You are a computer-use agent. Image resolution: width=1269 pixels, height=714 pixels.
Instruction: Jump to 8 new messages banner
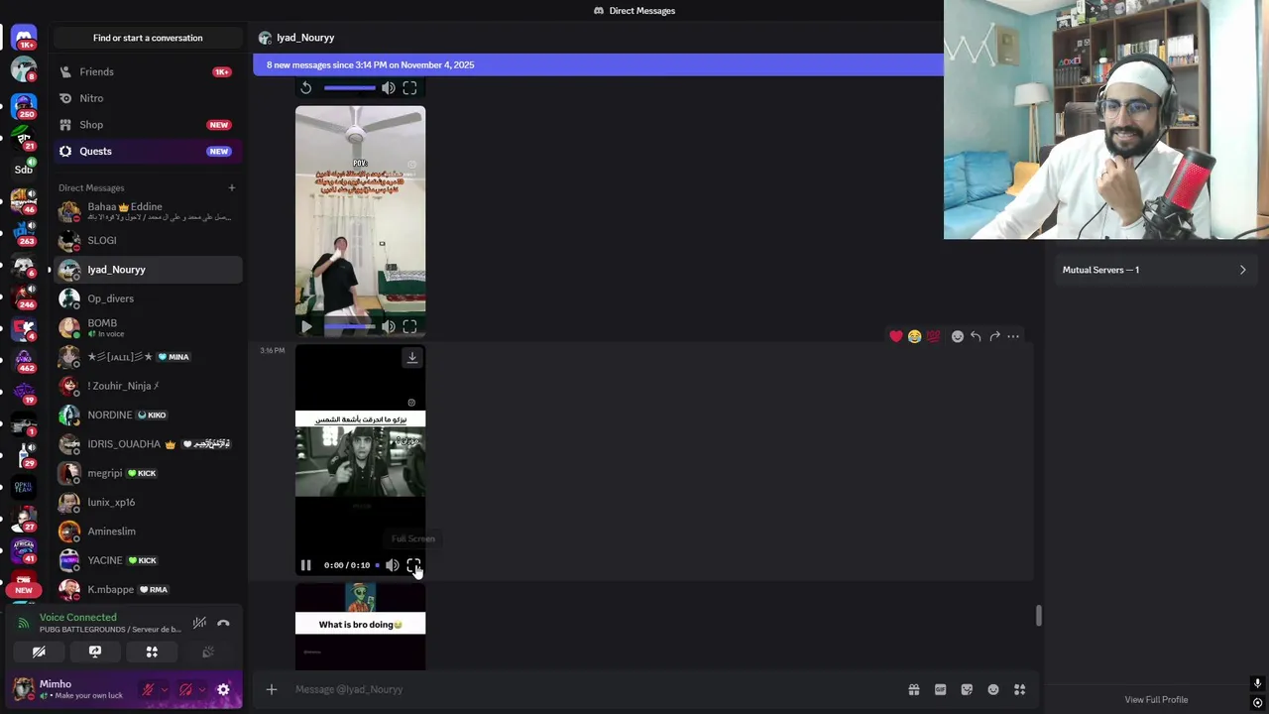pyautogui.click(x=598, y=64)
